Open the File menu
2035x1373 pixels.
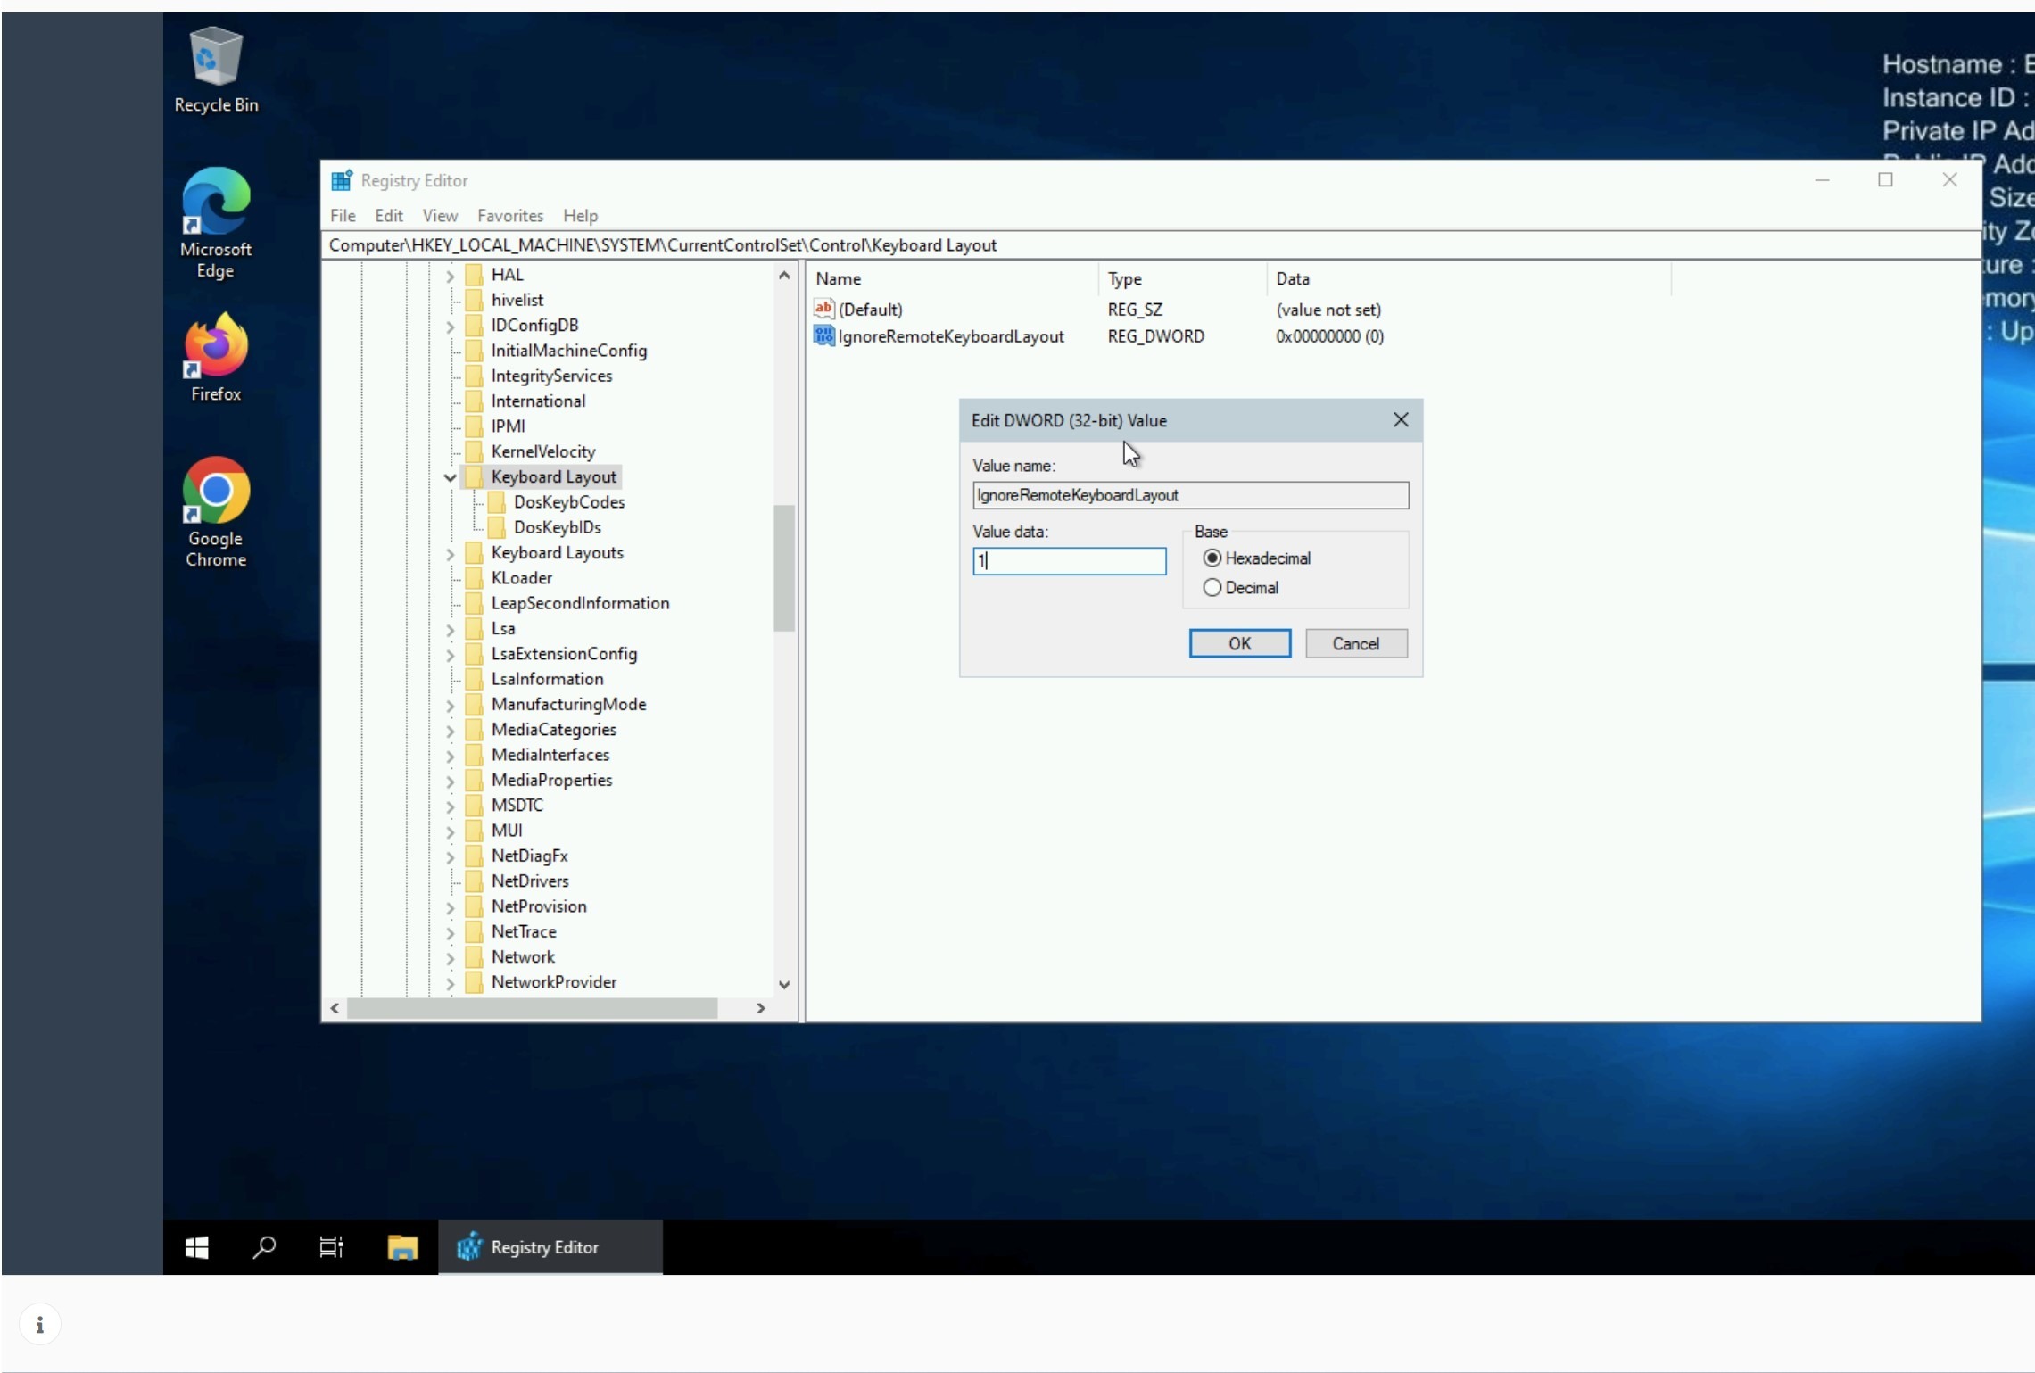point(343,215)
